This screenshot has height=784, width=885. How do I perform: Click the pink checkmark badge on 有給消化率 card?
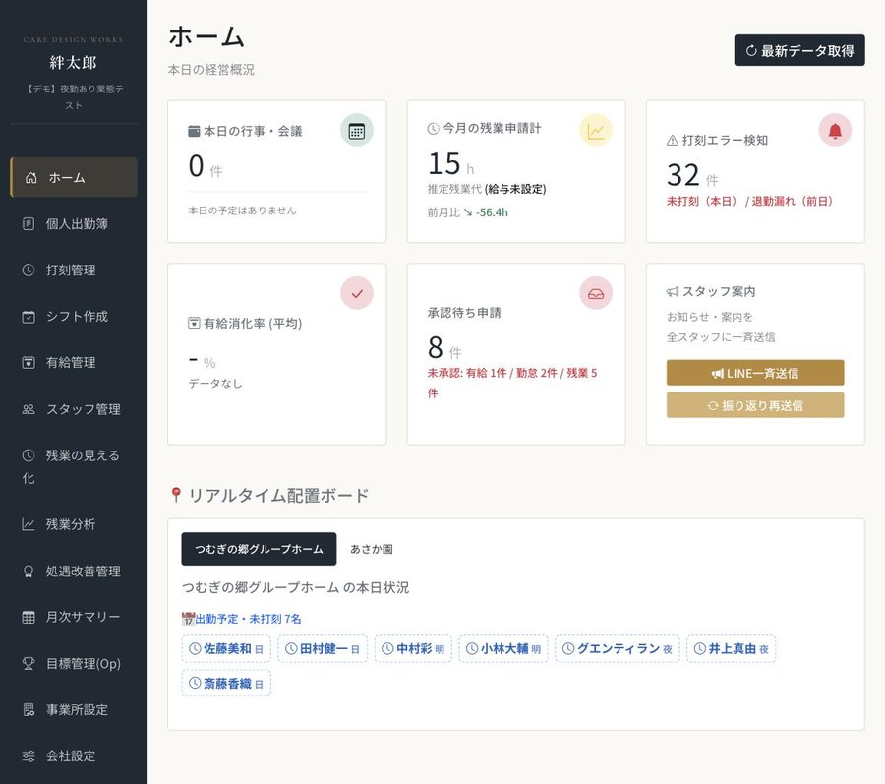[357, 293]
